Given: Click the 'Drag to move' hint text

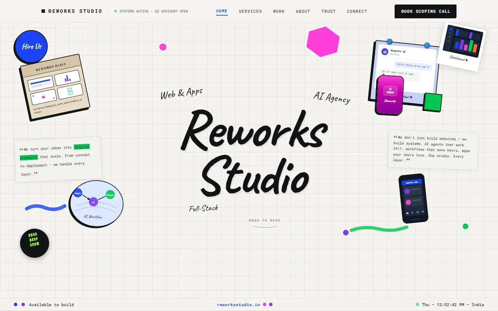Looking at the screenshot, I should tap(265, 220).
